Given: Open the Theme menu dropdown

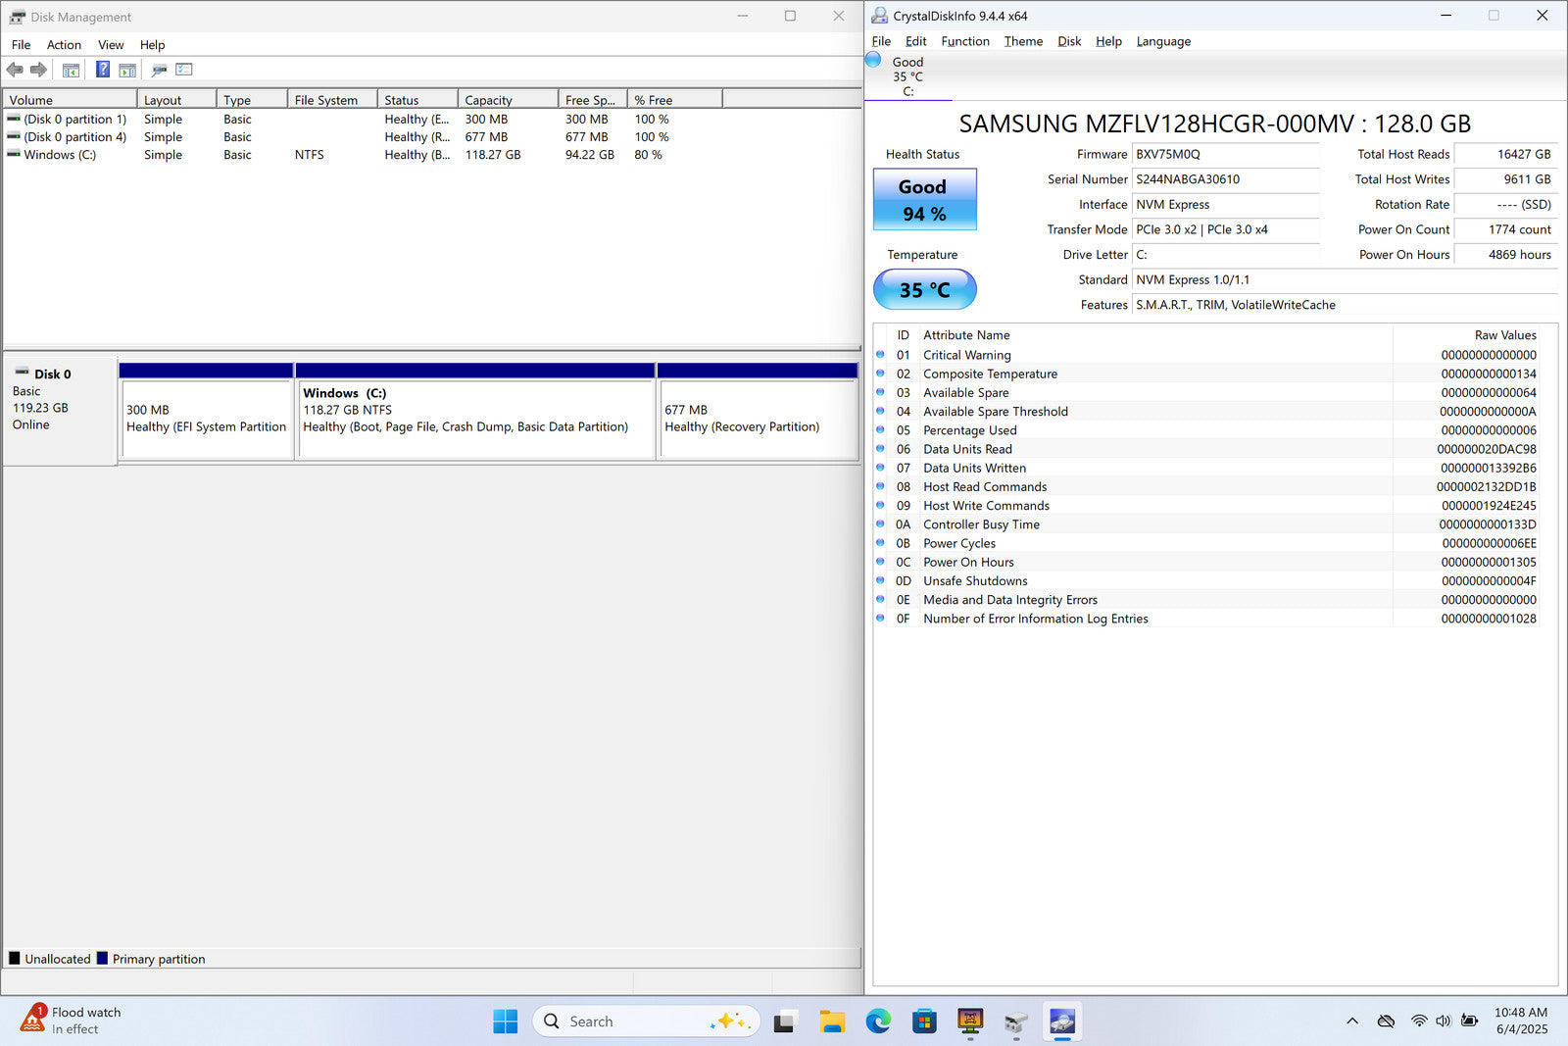Looking at the screenshot, I should click(1023, 41).
